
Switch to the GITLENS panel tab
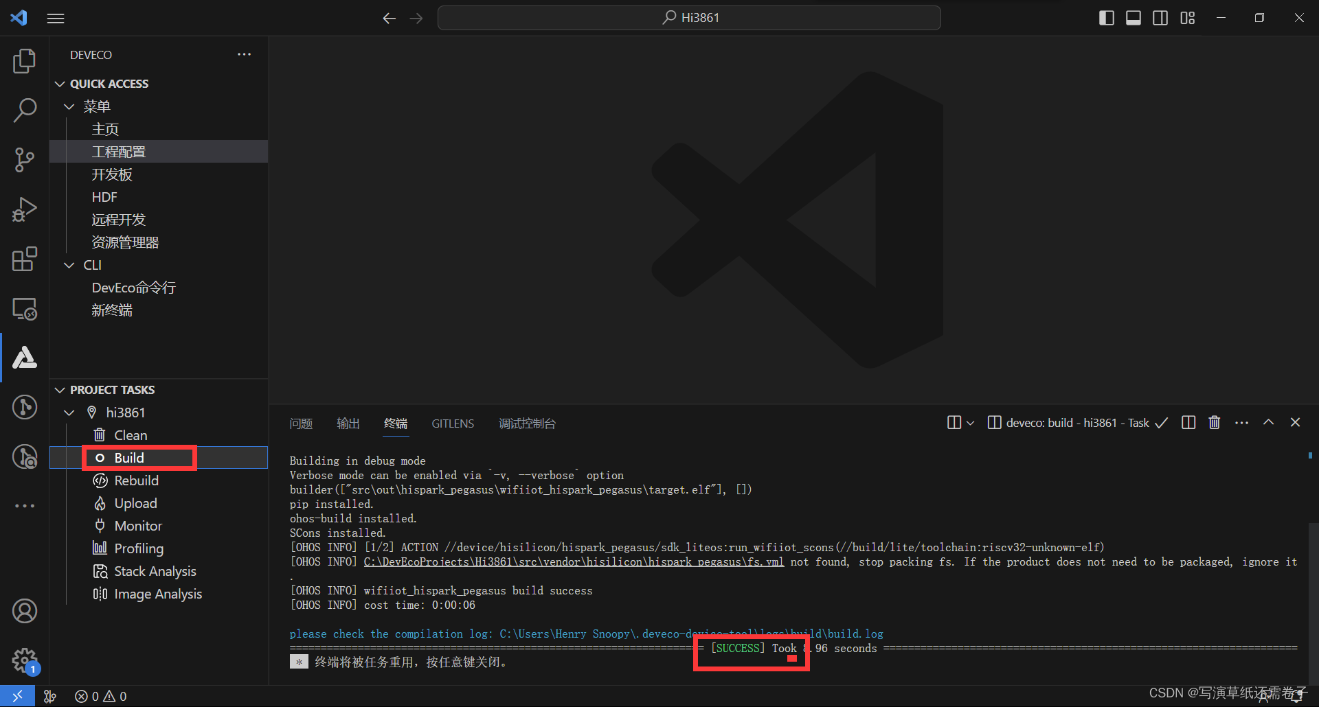(453, 424)
